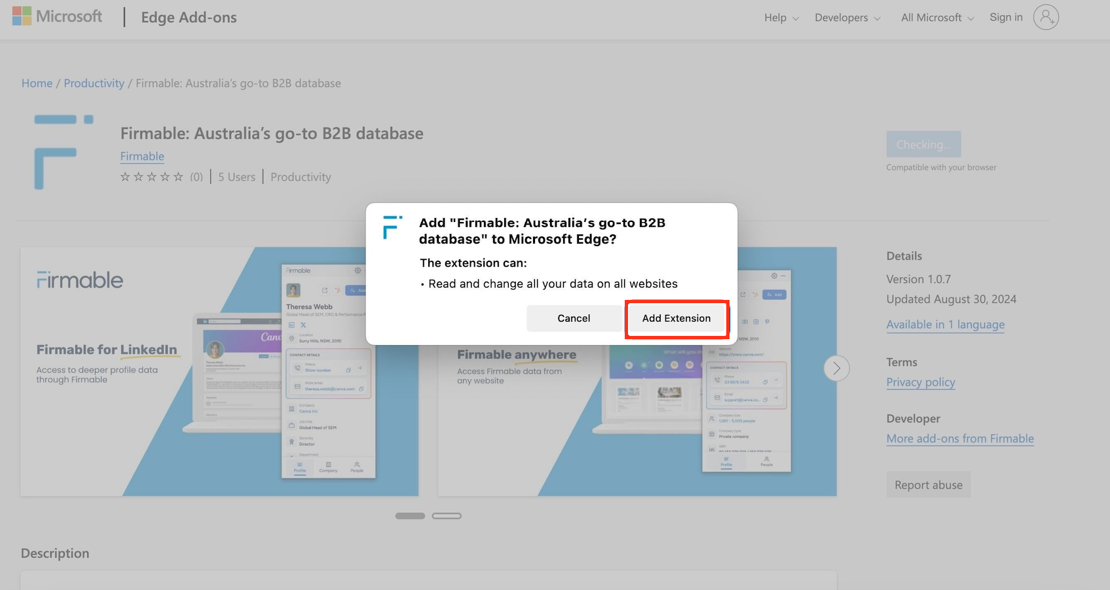Click the Edge Add-ons header title
The height and width of the screenshot is (590, 1110).
[x=189, y=17]
